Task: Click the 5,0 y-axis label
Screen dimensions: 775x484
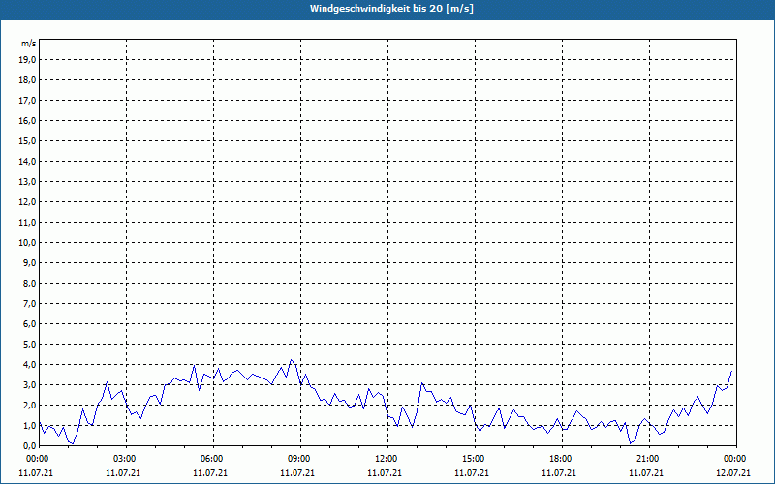Action: pos(29,344)
